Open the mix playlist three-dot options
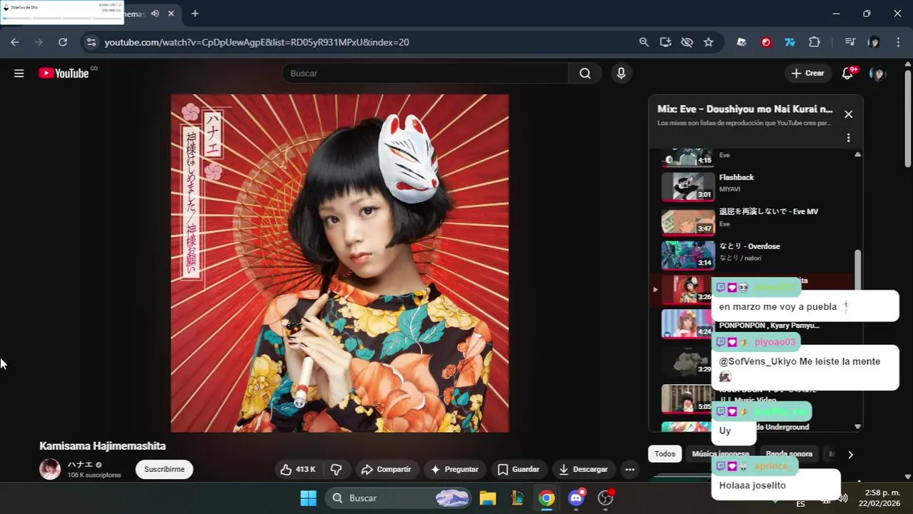This screenshot has width=913, height=514. point(848,138)
